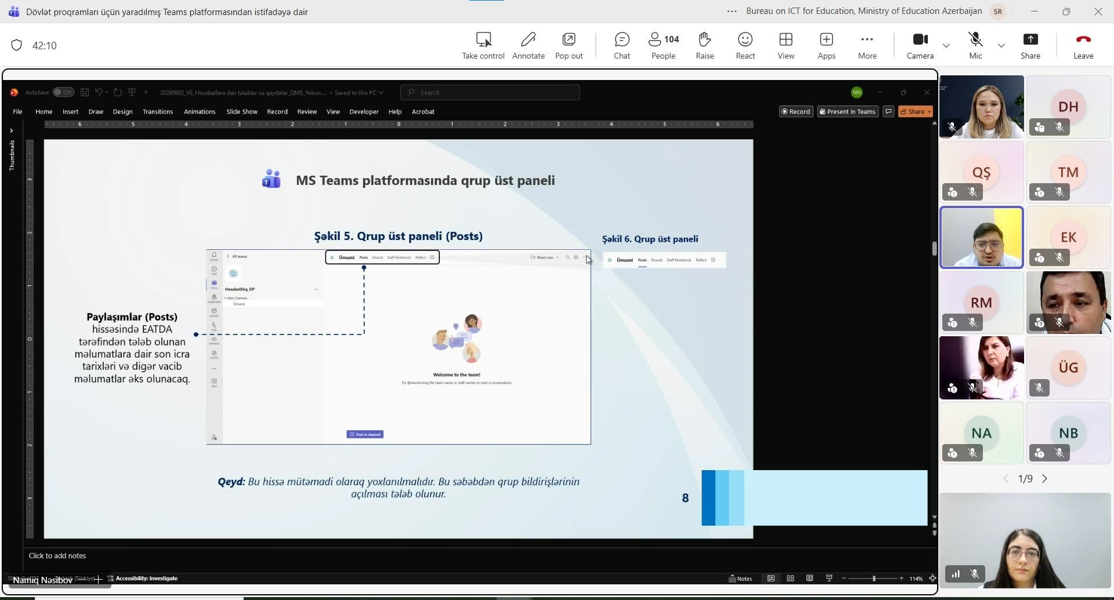
Task: Open the Slide Show ribbon tab
Action: (242, 111)
